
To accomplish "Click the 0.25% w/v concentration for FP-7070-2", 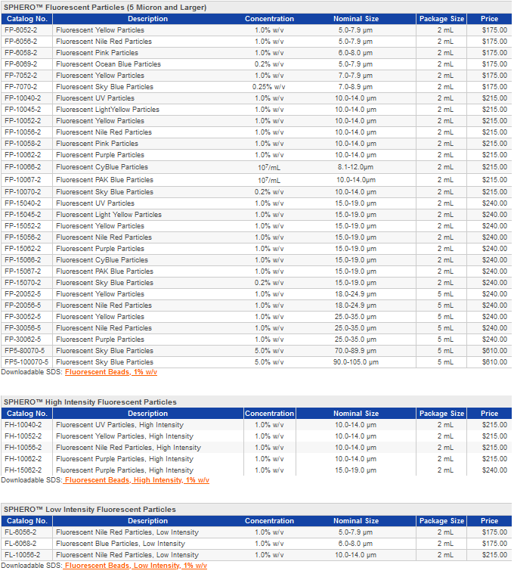I will [269, 87].
